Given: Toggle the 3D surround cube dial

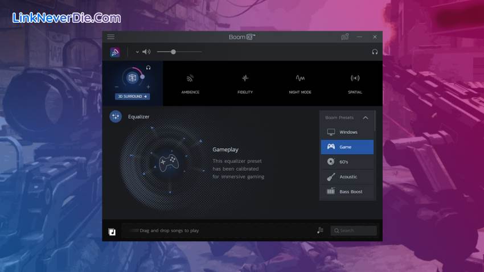Looking at the screenshot, I should [x=132, y=77].
